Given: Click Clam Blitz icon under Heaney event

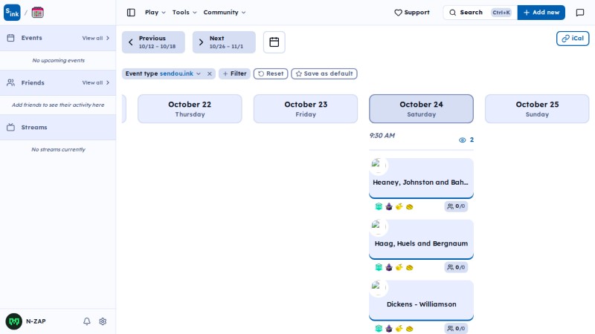Looking at the screenshot, I should tap(410, 206).
